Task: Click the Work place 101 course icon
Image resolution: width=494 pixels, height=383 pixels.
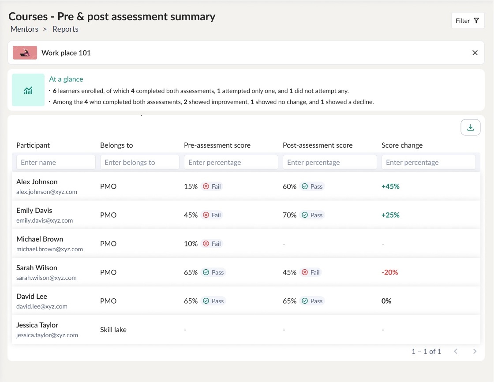Action: coord(25,52)
